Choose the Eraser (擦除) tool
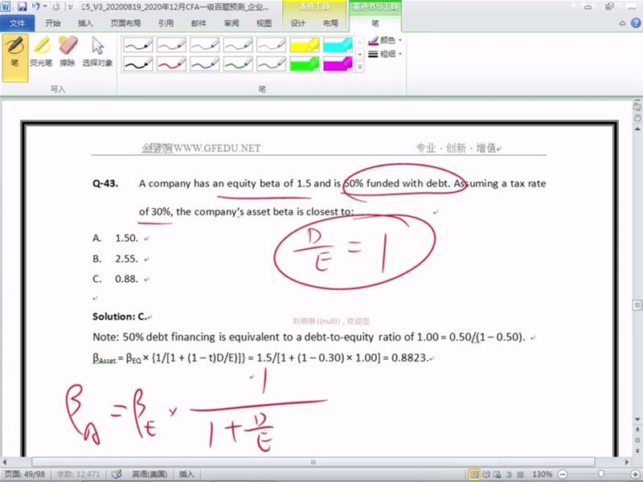Image resolution: width=643 pixels, height=482 pixels. 68,51
